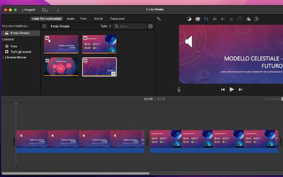Go back to Progetti
This screenshot has height=177, width=283.
click(28, 10)
